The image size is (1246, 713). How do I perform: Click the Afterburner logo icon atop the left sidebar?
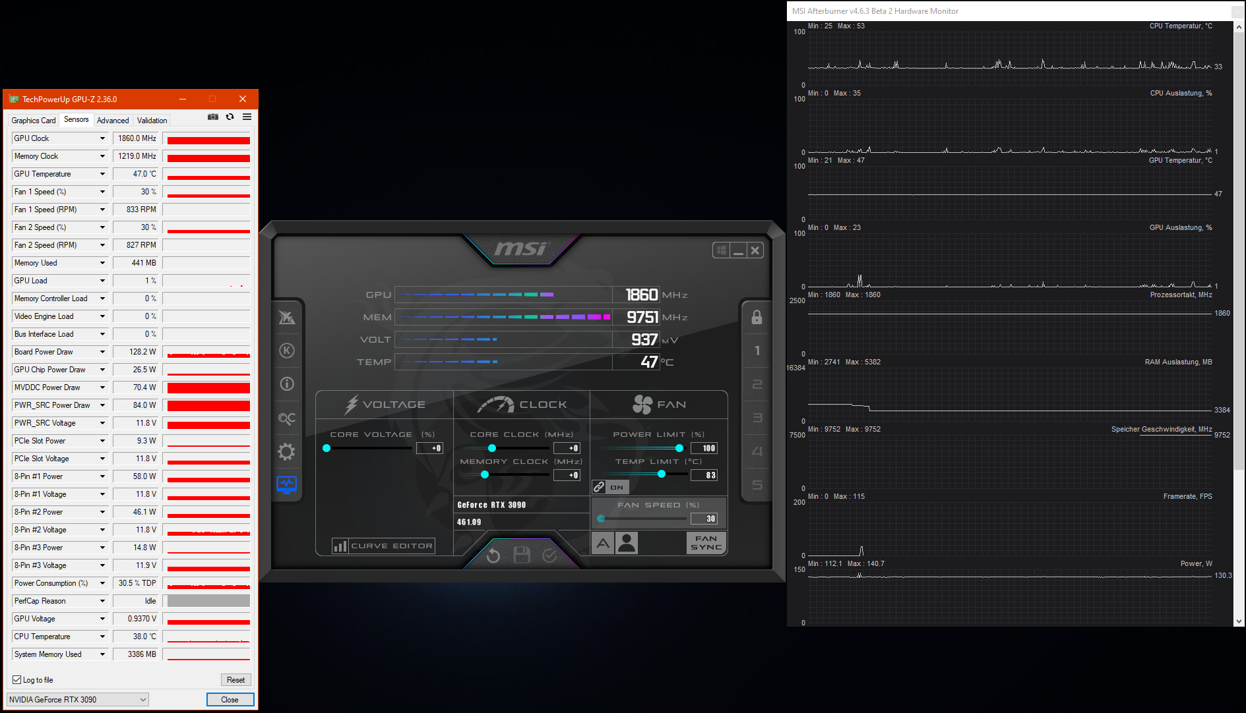pos(287,318)
